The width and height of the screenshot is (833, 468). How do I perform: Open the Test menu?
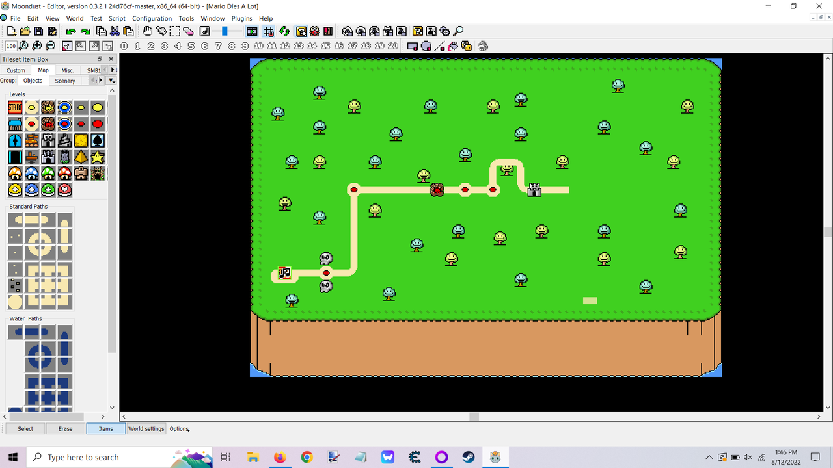click(96, 18)
